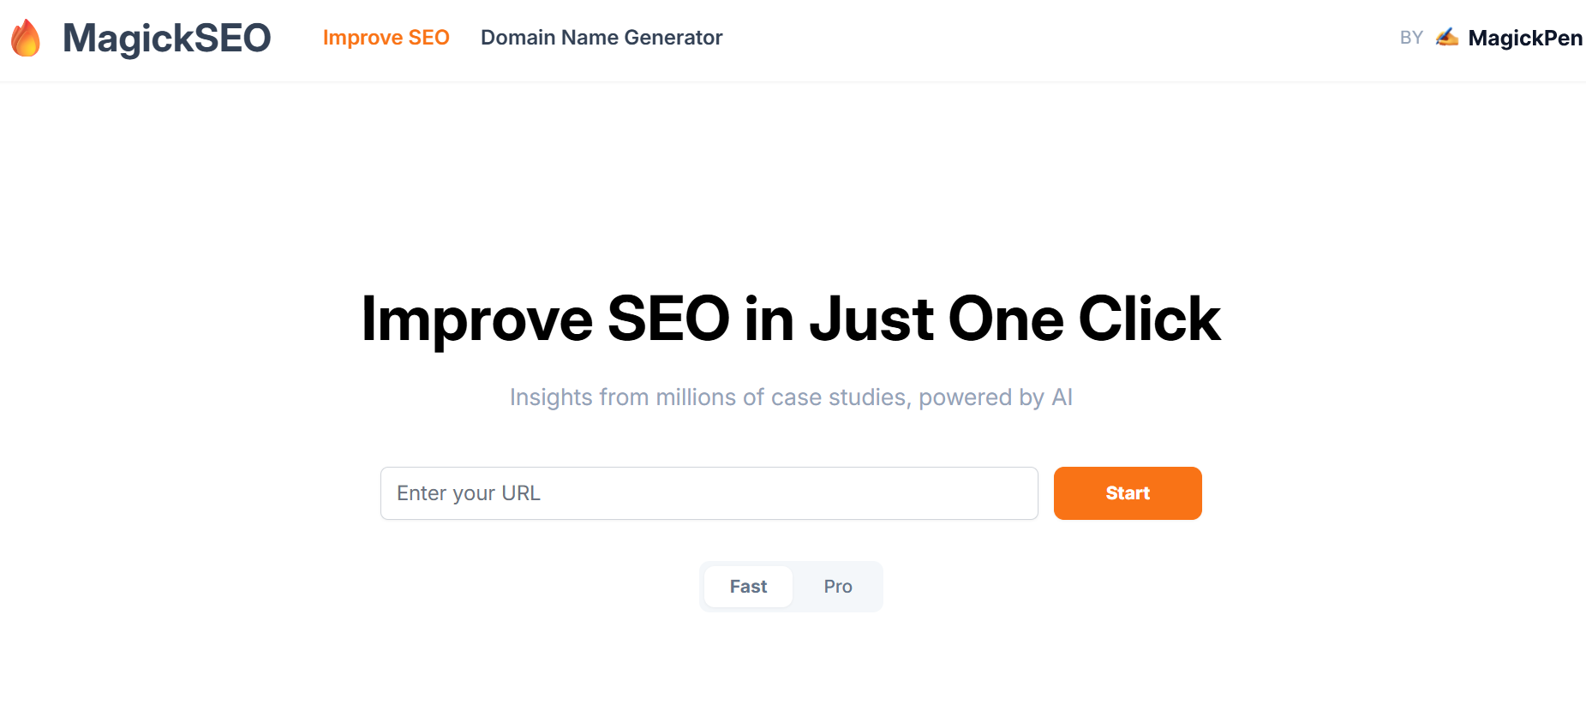Viewport: 1586px width, 728px height.
Task: Click the word Click in the headline
Action: click(1149, 319)
